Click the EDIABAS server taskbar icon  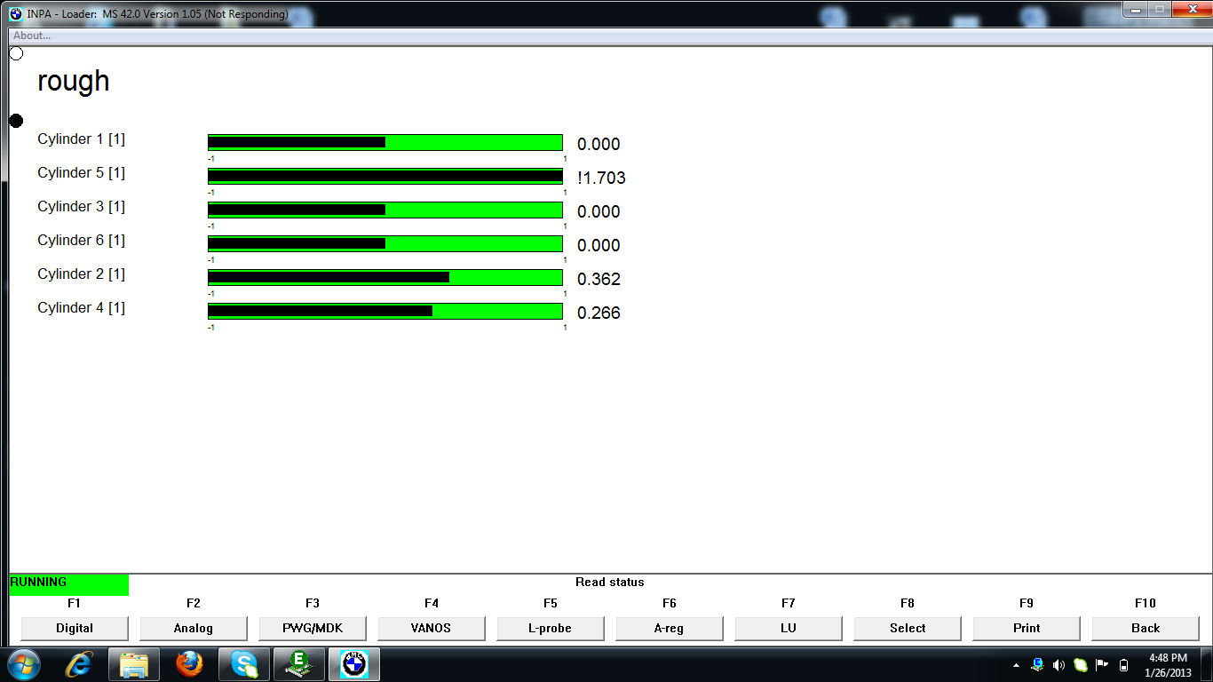point(298,664)
